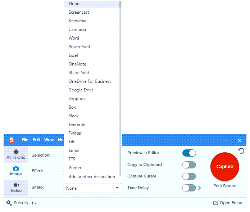Enable Capture Cursor switch
The height and width of the screenshot is (212, 250).
189,176
